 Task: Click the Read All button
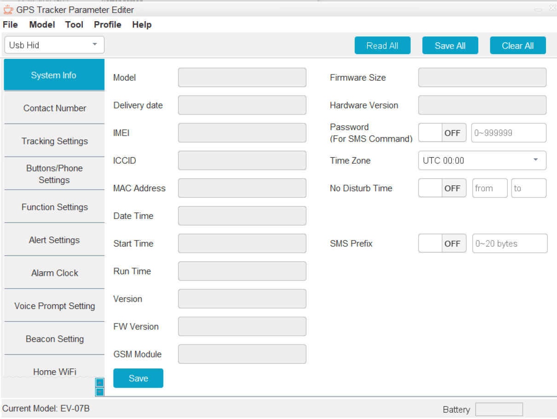coord(382,46)
